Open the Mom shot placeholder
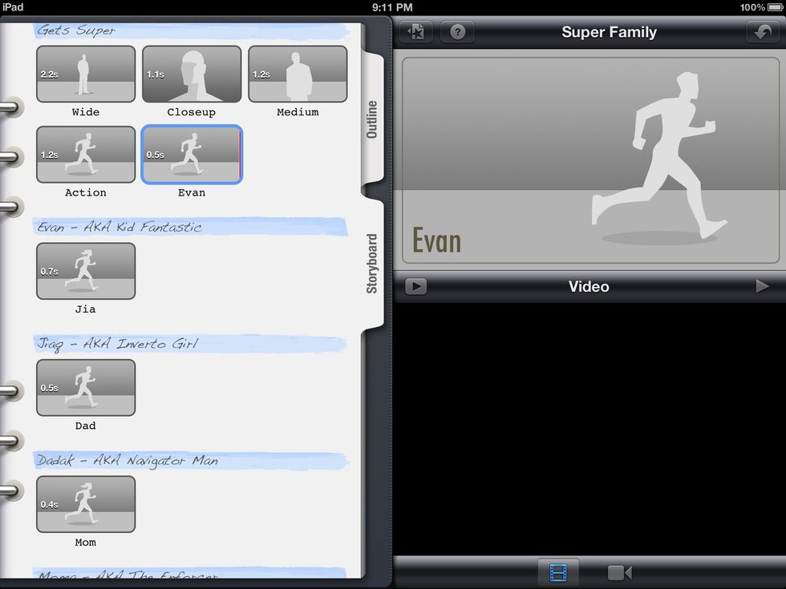Viewport: 786px width, 589px height. click(x=86, y=505)
